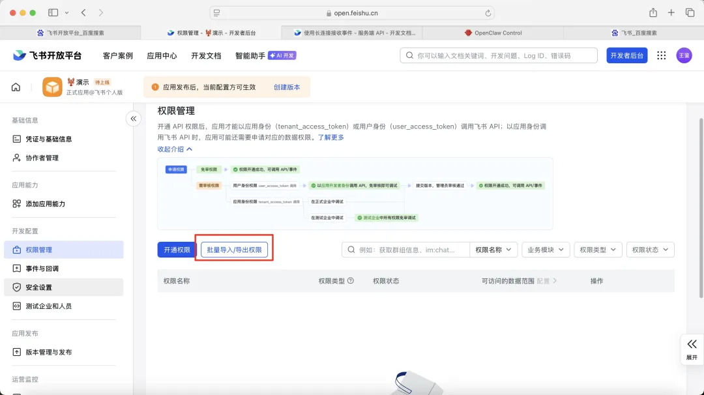The image size is (704, 395).
Task: Open the 权限类型 filter dropdown
Action: 598,250
